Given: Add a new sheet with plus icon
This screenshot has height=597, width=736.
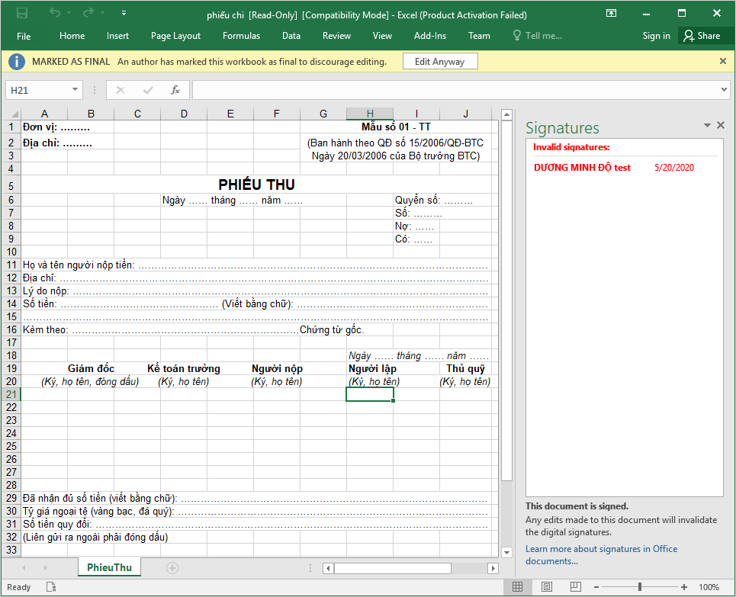Looking at the screenshot, I should click(172, 568).
